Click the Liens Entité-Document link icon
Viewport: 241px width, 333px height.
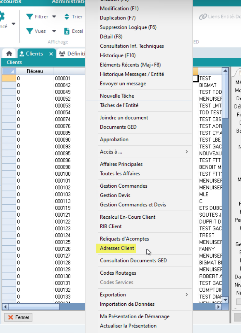tap(203, 17)
